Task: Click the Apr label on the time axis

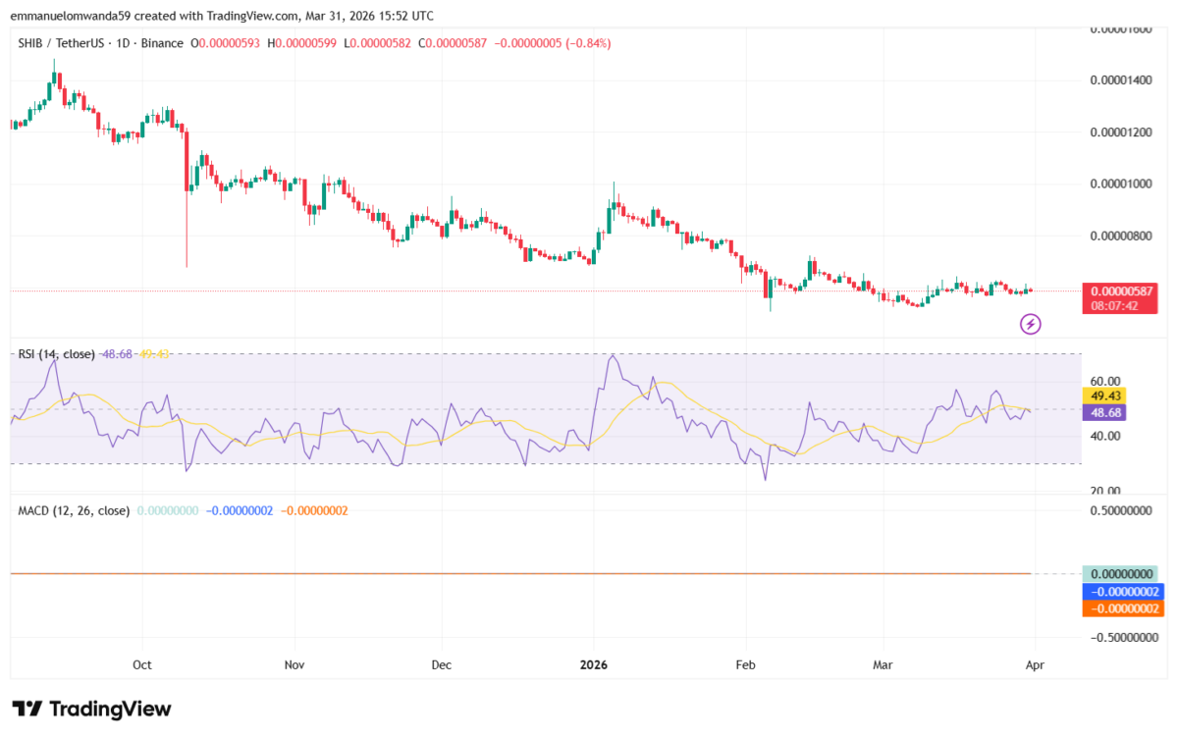Action: click(1035, 664)
